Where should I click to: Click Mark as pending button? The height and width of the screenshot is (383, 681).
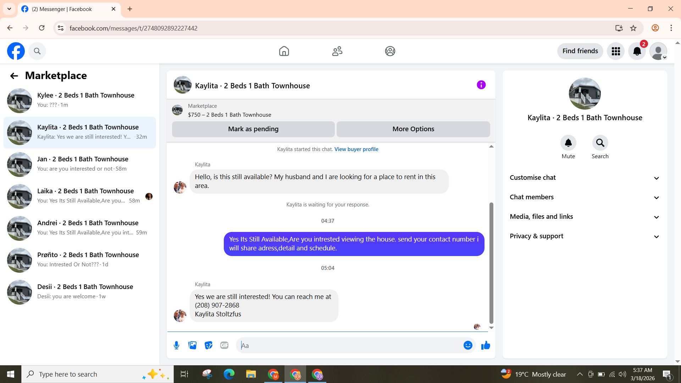point(253,129)
